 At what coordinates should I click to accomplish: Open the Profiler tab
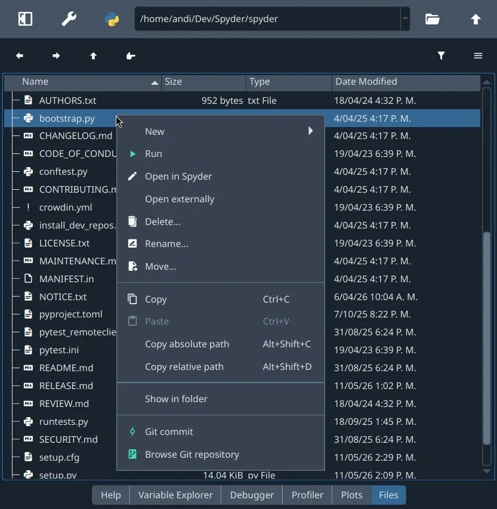(307, 495)
